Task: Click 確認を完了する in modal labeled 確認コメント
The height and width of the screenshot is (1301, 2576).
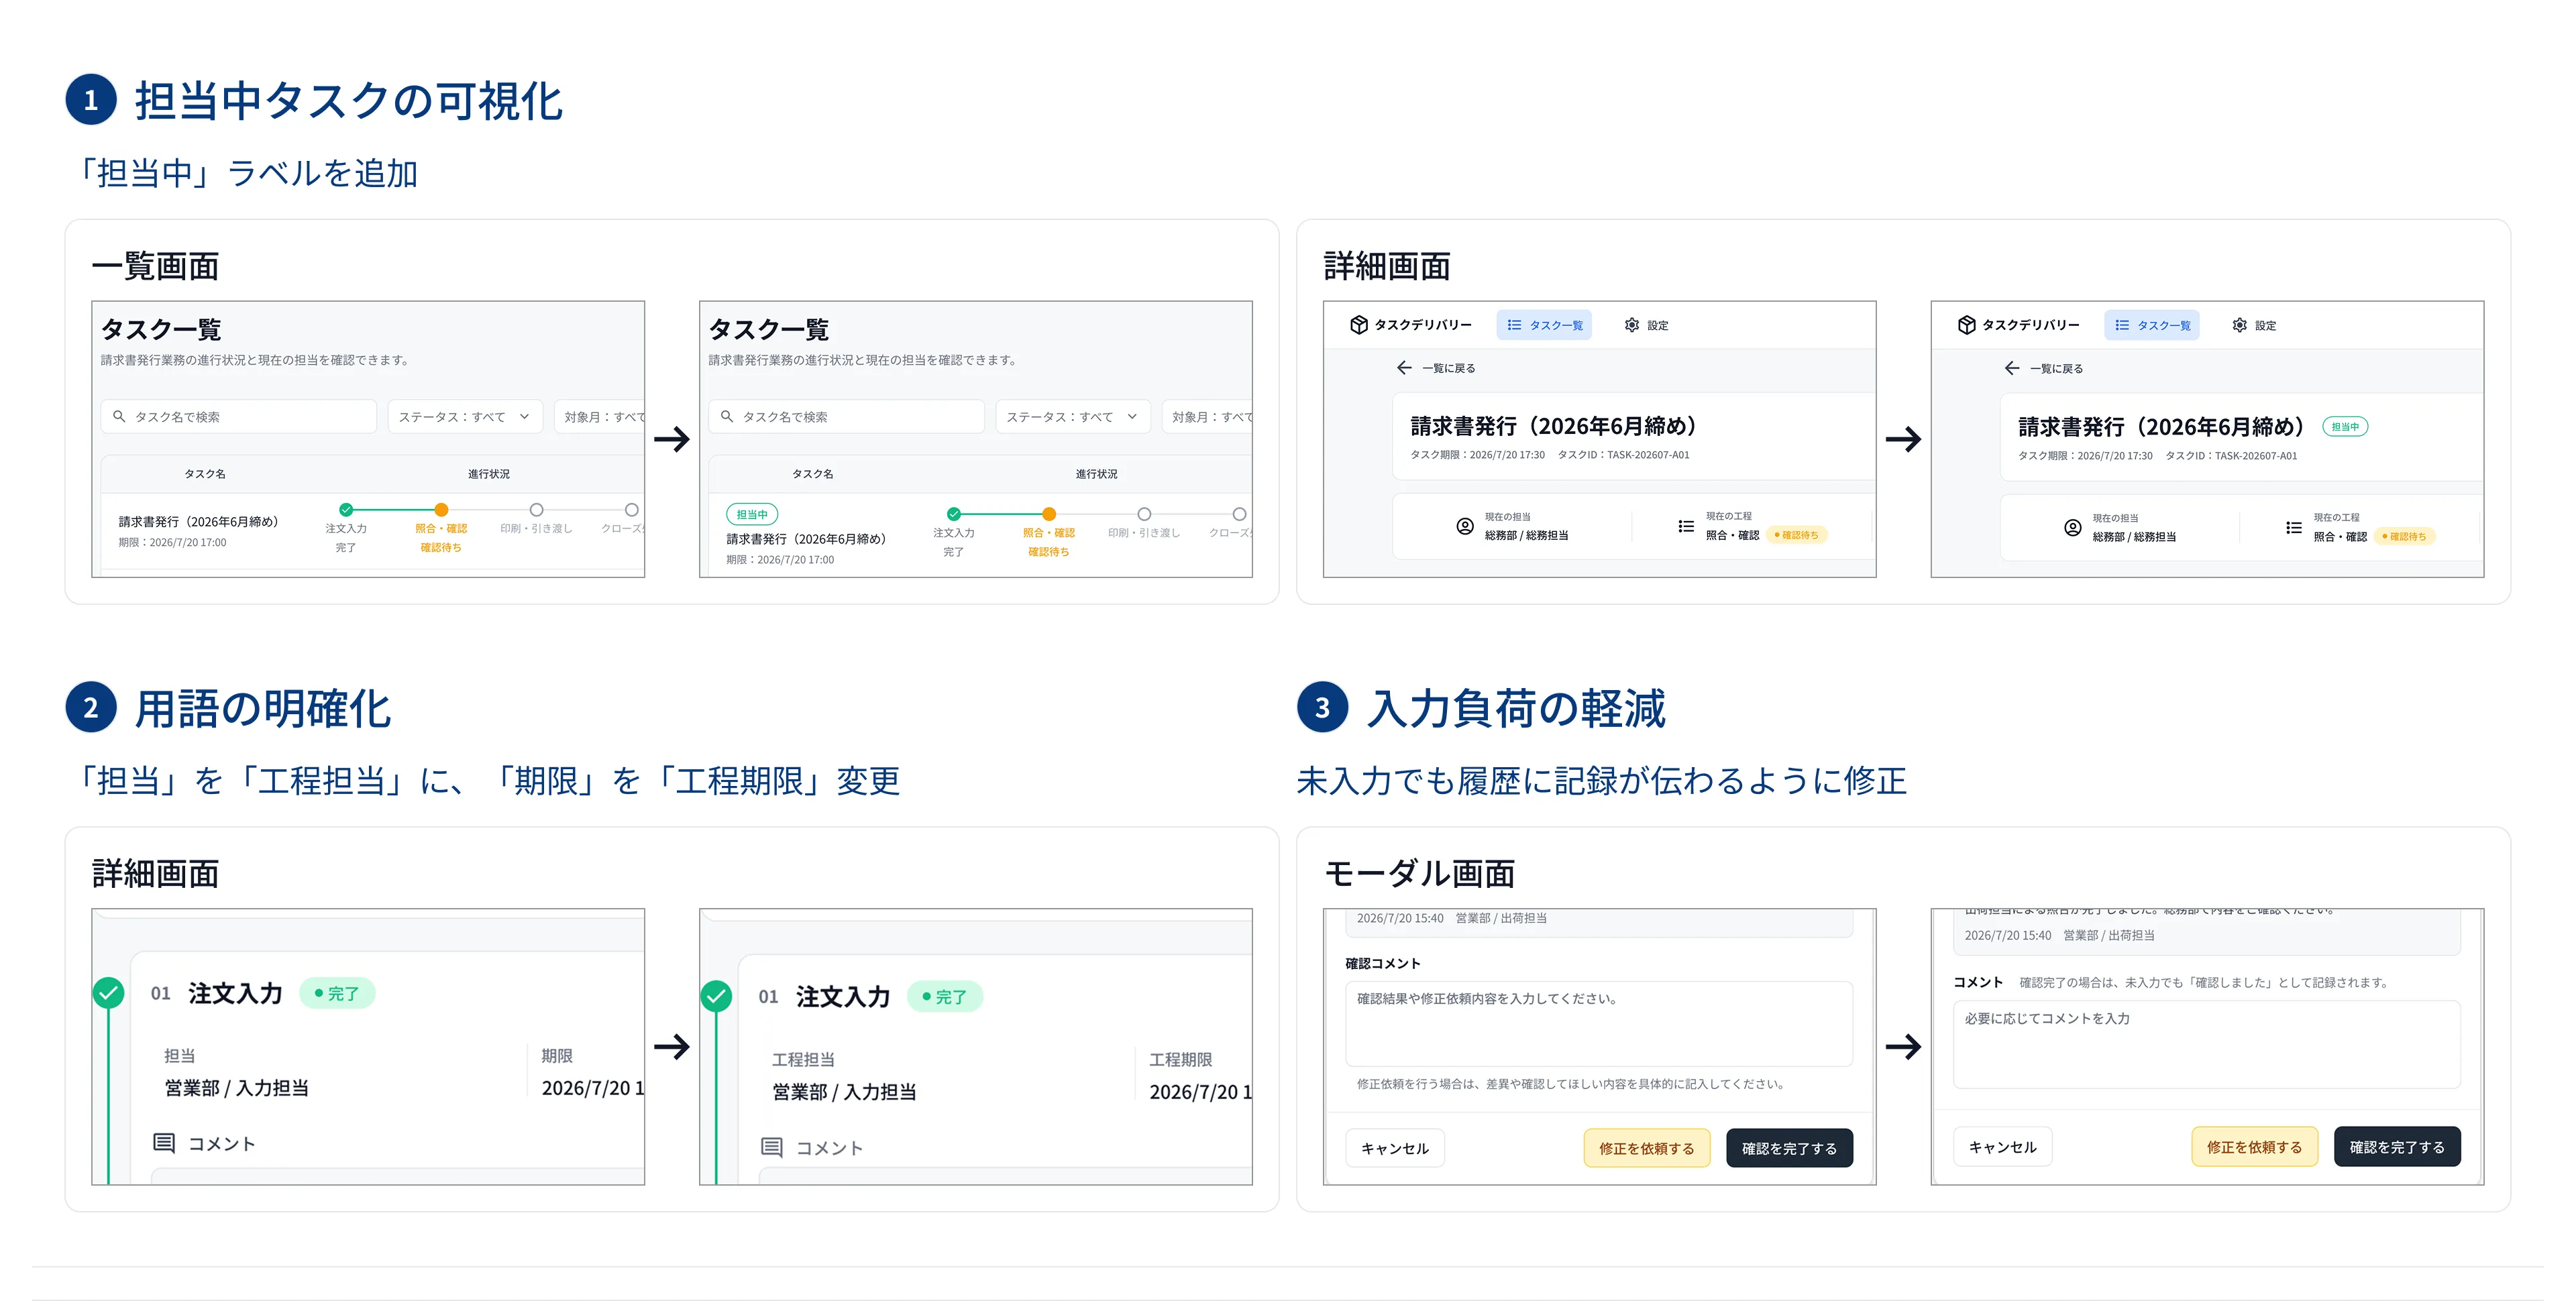Action: 1789,1148
